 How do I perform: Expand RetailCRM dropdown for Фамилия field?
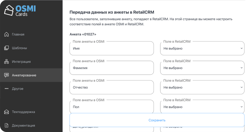(x=202, y=68)
